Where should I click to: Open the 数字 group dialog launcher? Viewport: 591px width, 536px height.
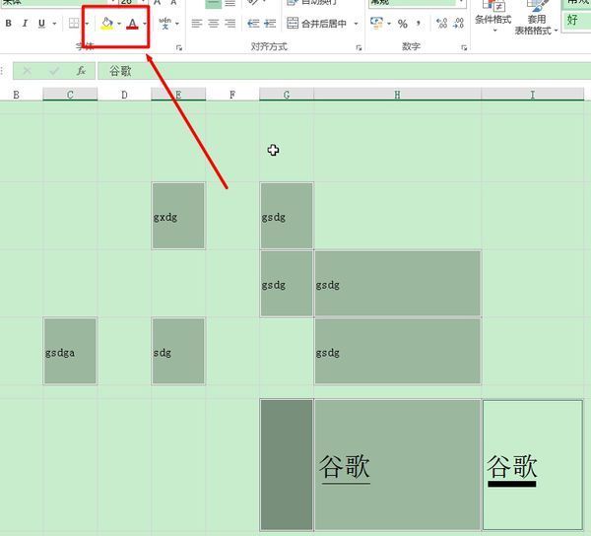tap(464, 47)
